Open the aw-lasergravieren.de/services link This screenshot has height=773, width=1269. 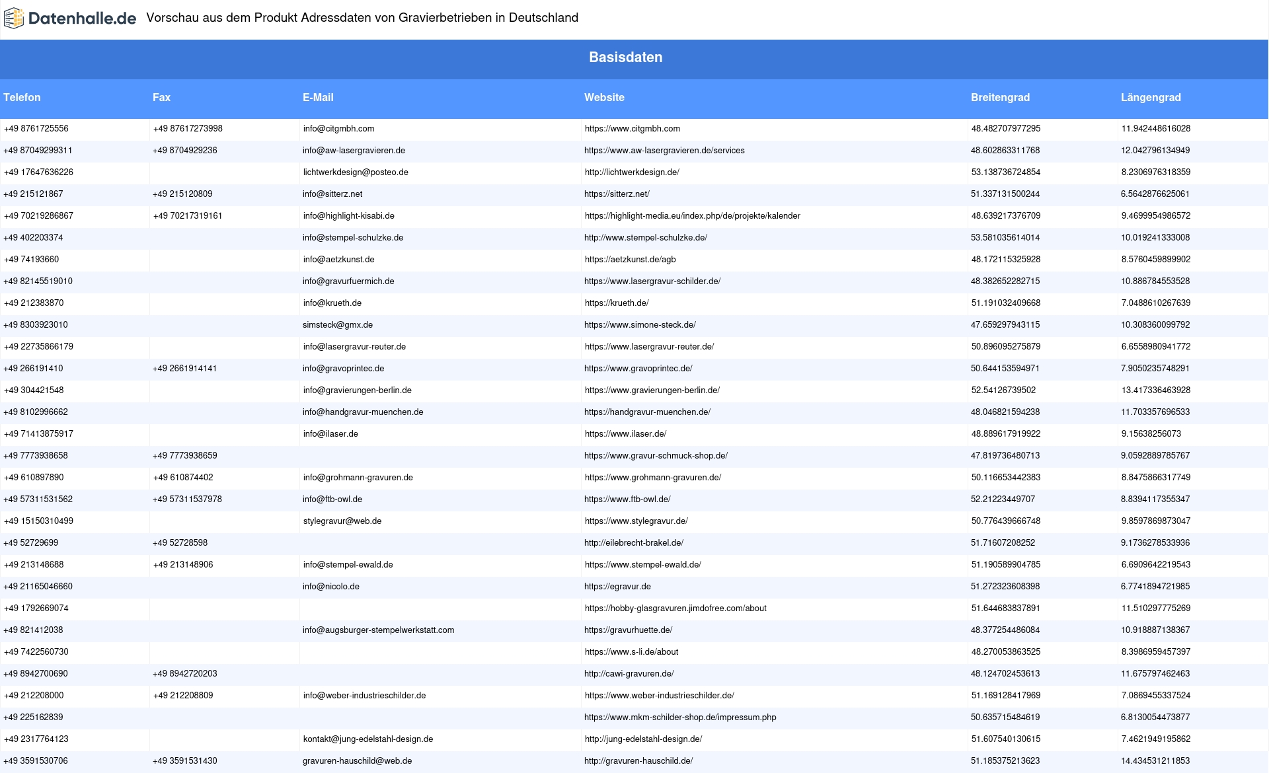point(664,151)
